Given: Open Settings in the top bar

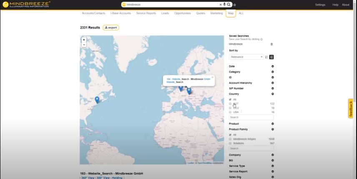Looking at the screenshot, I should (320, 5).
